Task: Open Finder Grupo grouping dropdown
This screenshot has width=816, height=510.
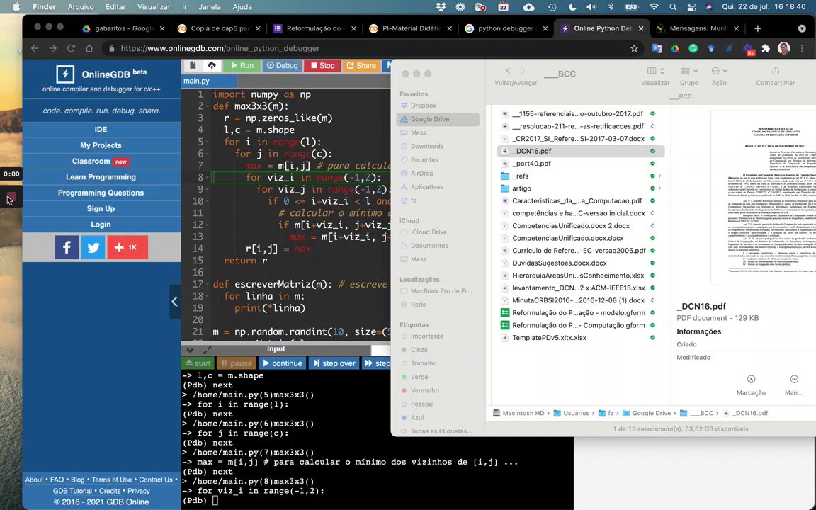Action: [689, 72]
